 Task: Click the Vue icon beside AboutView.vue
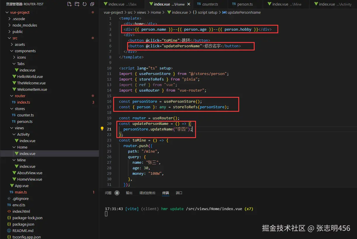coord(14,173)
